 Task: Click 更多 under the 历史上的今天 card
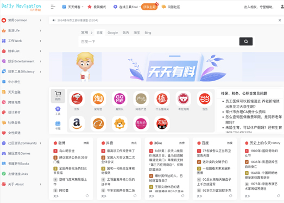[247, 196]
